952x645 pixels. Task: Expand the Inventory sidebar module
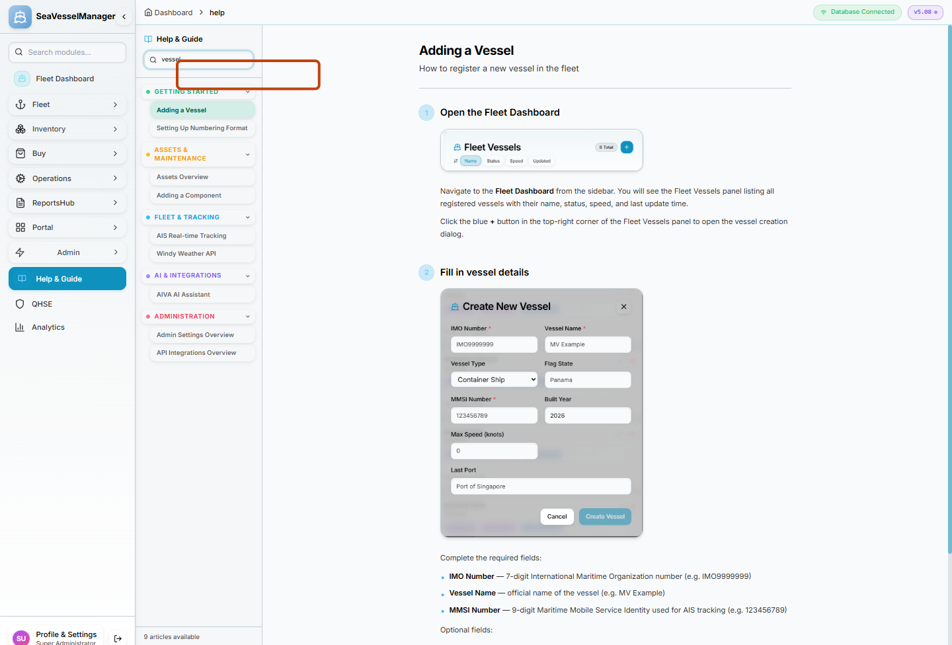click(x=67, y=129)
